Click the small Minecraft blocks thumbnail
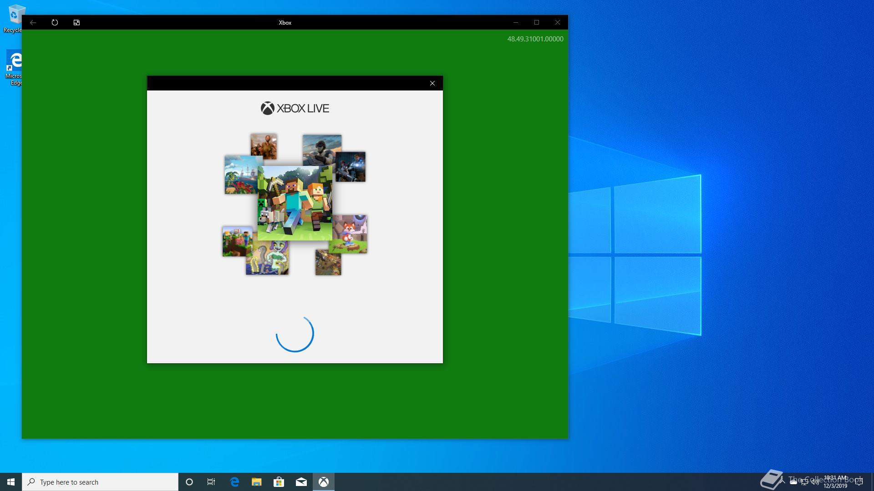Image resolution: width=874 pixels, height=491 pixels. point(238,241)
